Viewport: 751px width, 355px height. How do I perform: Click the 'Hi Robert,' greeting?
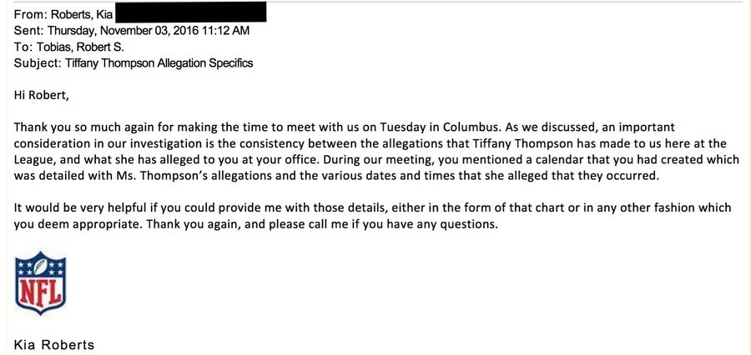tap(42, 95)
